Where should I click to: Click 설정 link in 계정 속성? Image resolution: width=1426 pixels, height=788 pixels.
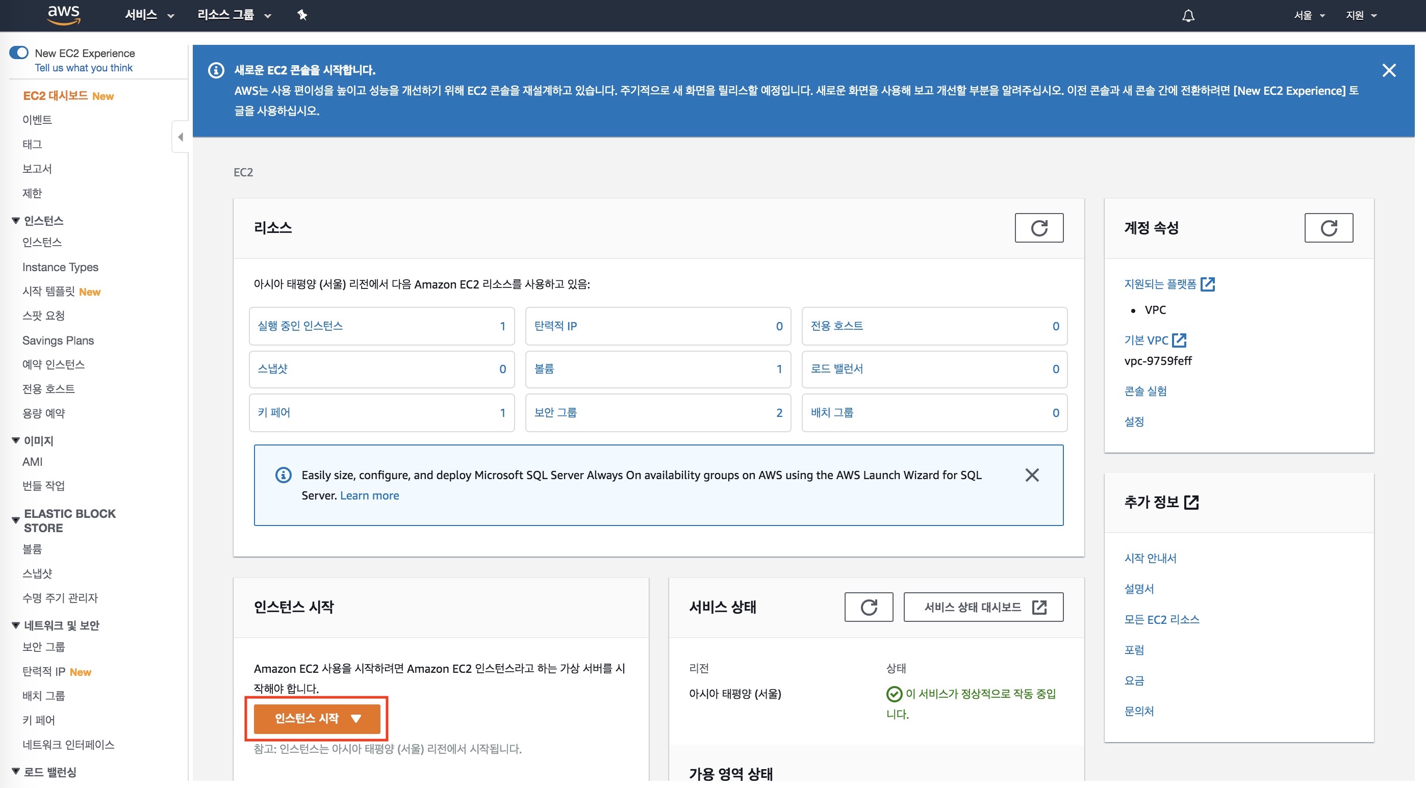coord(1134,422)
